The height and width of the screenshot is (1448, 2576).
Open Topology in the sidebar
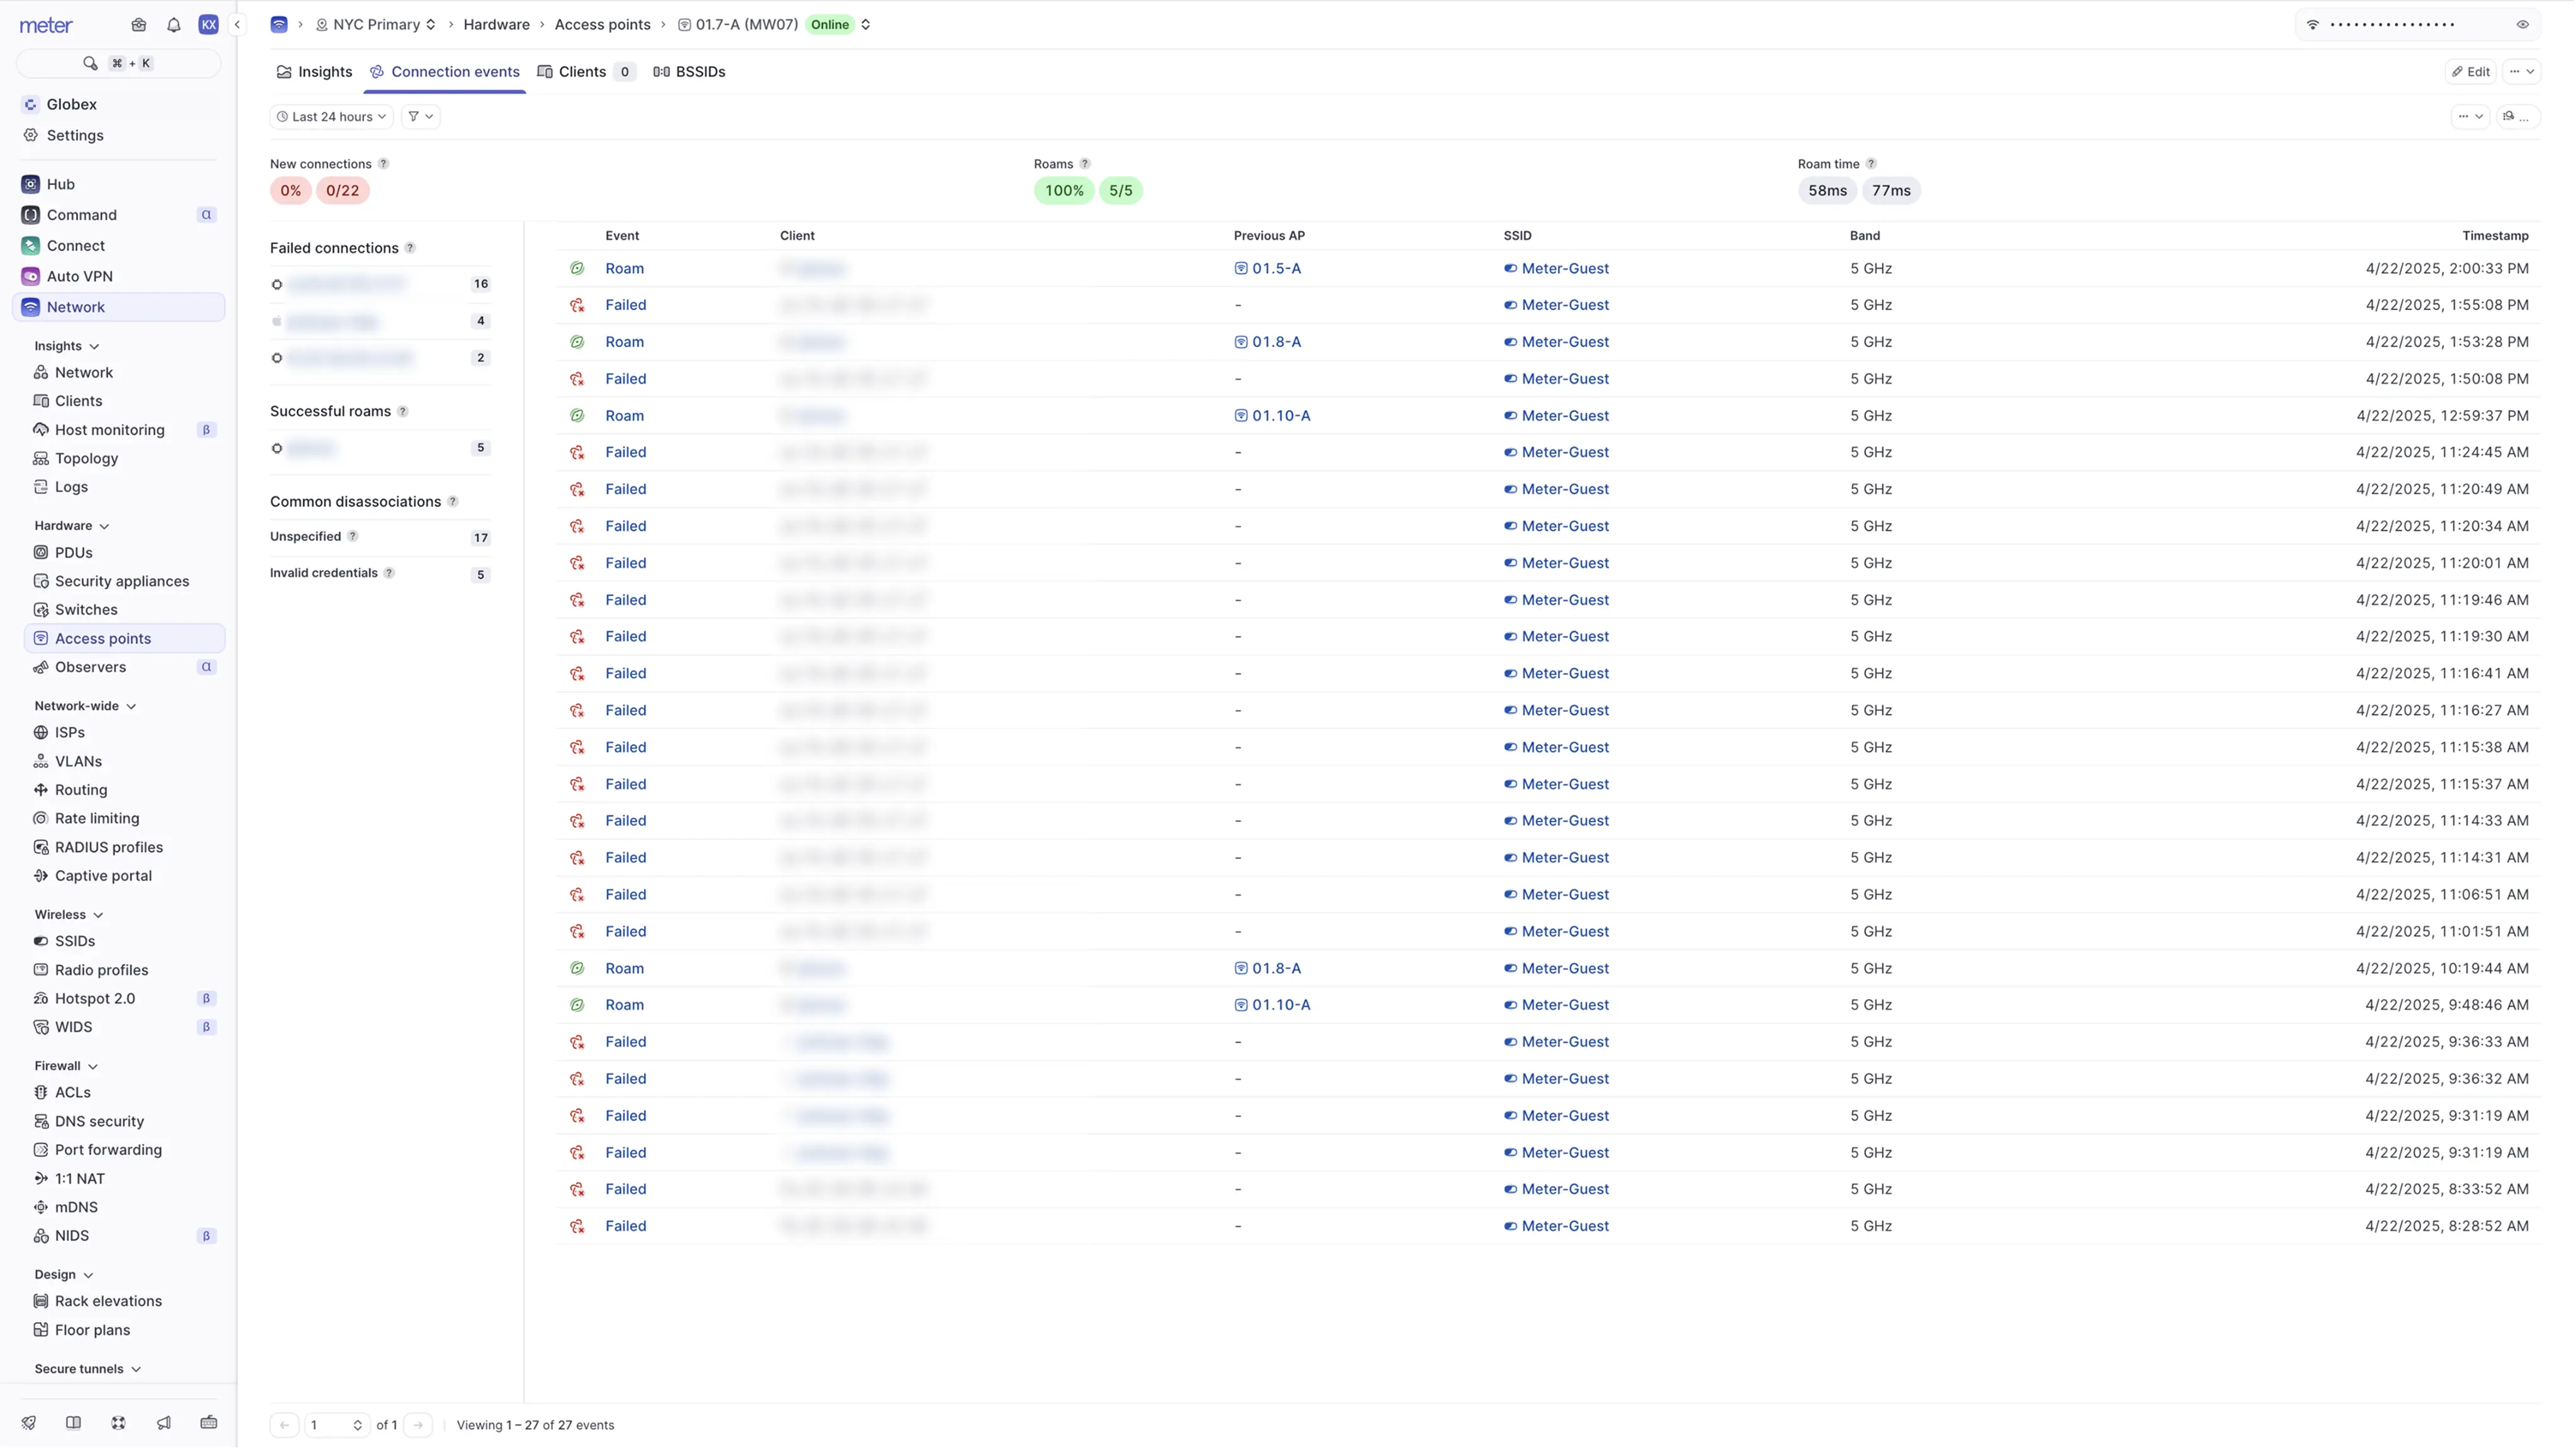tap(86, 459)
